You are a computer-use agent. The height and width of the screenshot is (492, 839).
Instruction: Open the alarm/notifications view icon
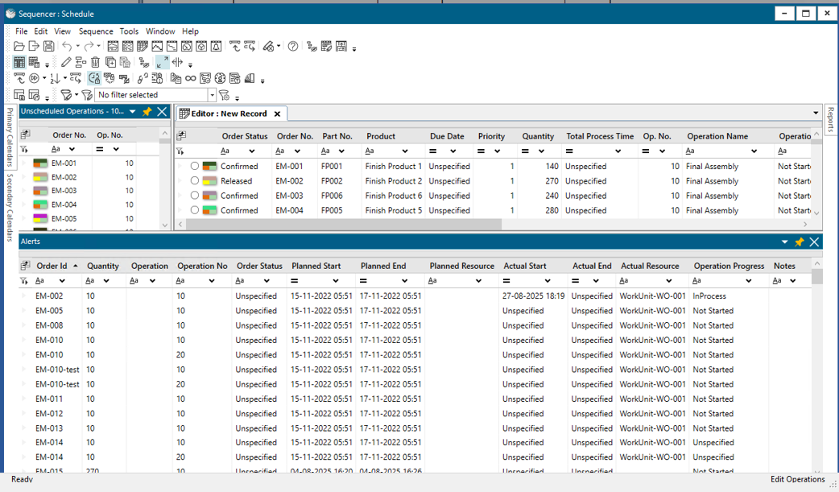coord(217,46)
